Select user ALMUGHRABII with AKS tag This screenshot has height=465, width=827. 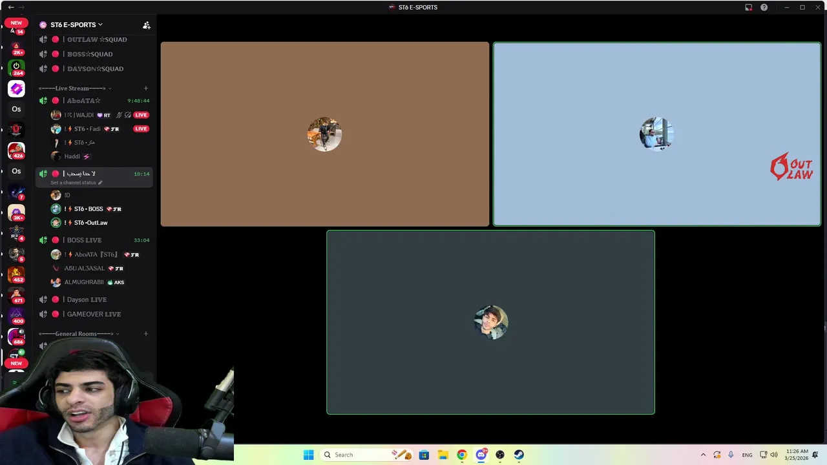tap(84, 282)
